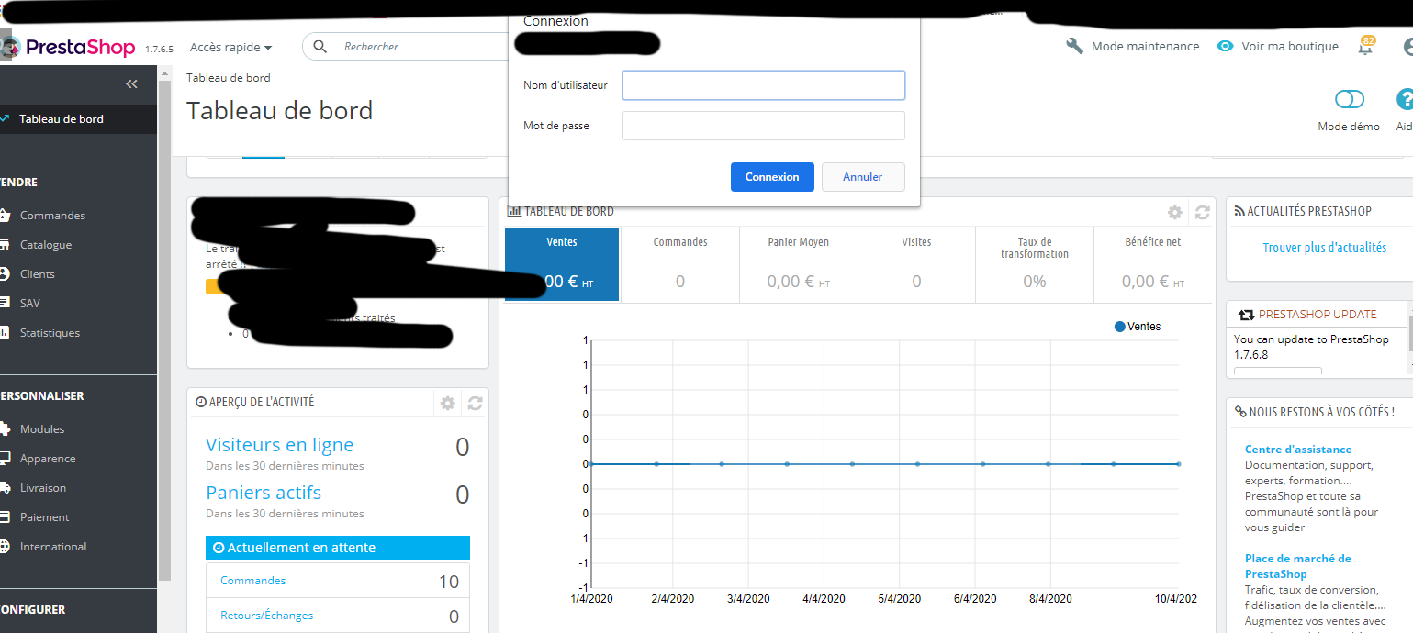Open Tableau de bord panel settings gear

click(1174, 213)
